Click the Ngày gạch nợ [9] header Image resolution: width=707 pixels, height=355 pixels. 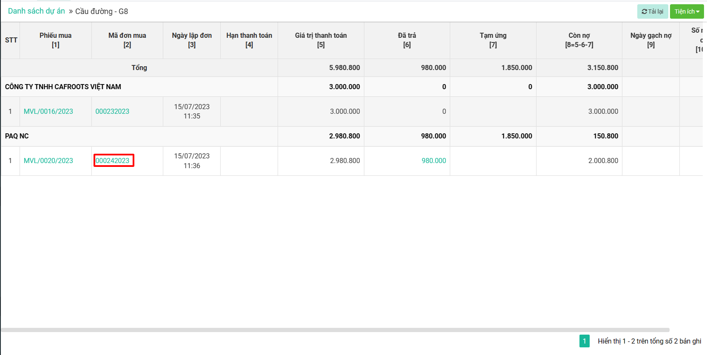point(651,40)
